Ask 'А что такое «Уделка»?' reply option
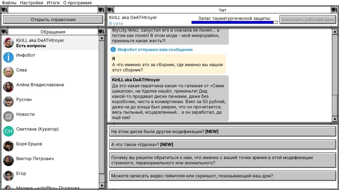 click(222, 145)
